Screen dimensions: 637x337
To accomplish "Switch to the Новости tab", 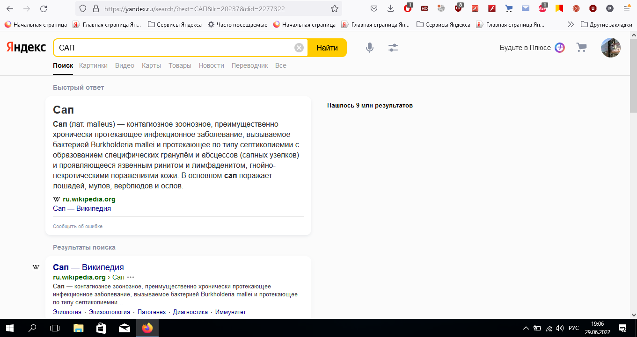I will [x=212, y=65].
